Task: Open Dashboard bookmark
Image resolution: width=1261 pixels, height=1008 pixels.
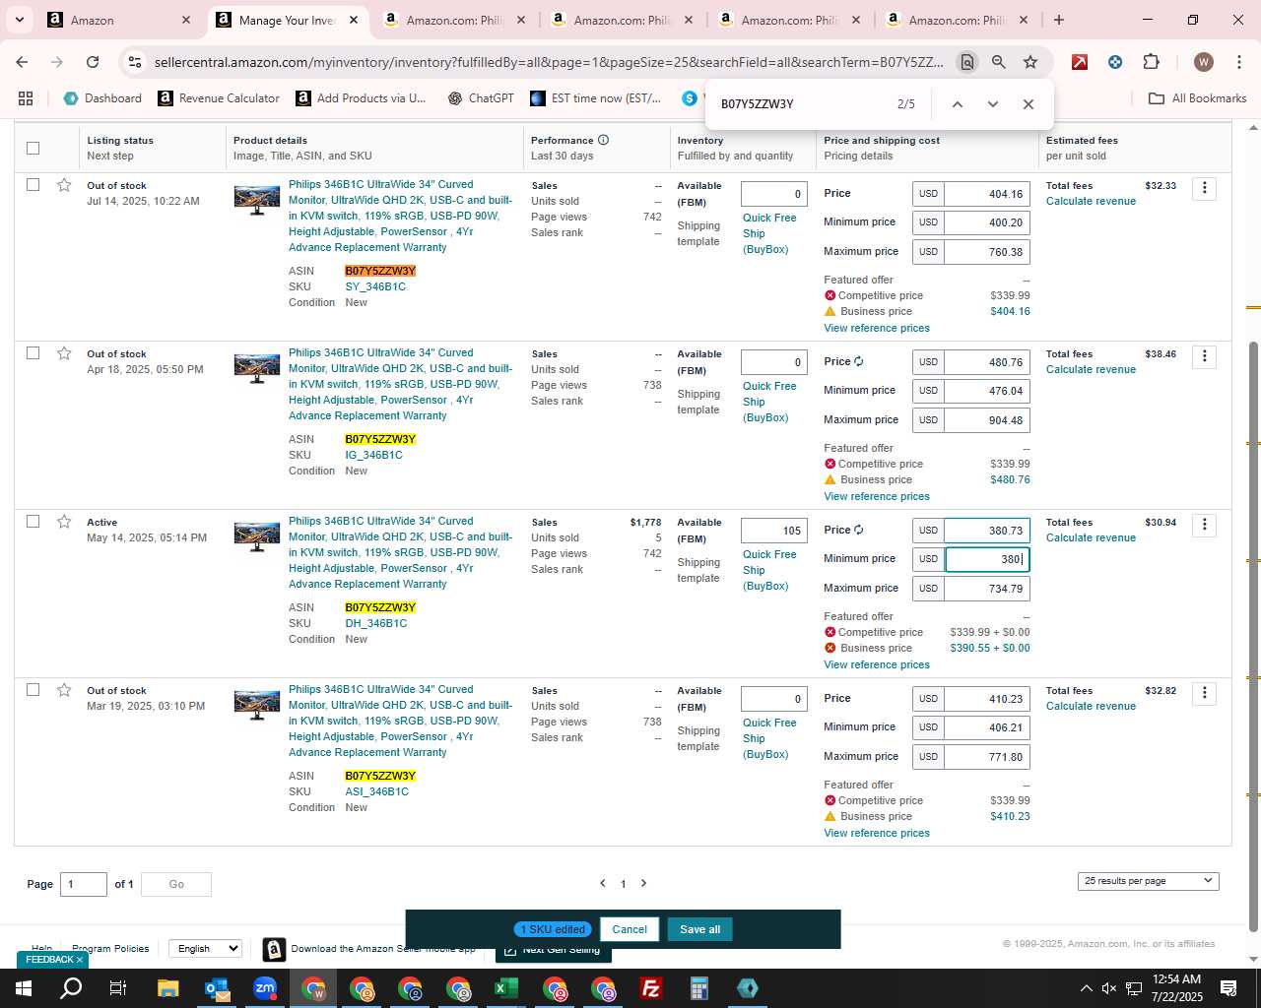Action: coord(102,98)
